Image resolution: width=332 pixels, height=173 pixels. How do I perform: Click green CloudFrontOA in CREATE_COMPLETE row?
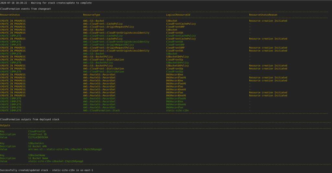[x=174, y=42]
